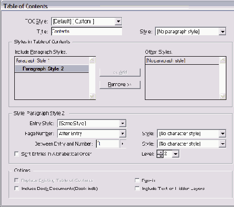This screenshot has width=234, height=207.
Task: Click the Remove >> button
Action: coord(120,85)
